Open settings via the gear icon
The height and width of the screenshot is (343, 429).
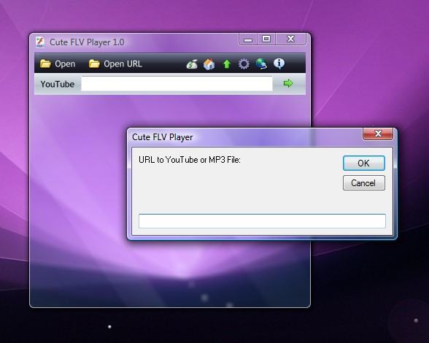tap(244, 64)
